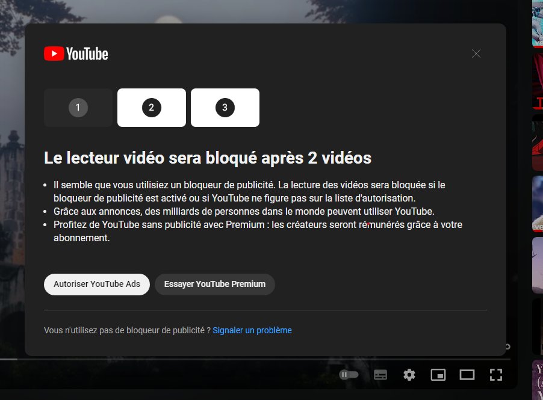
Task: Open video player settings gear
Action: tap(409, 375)
